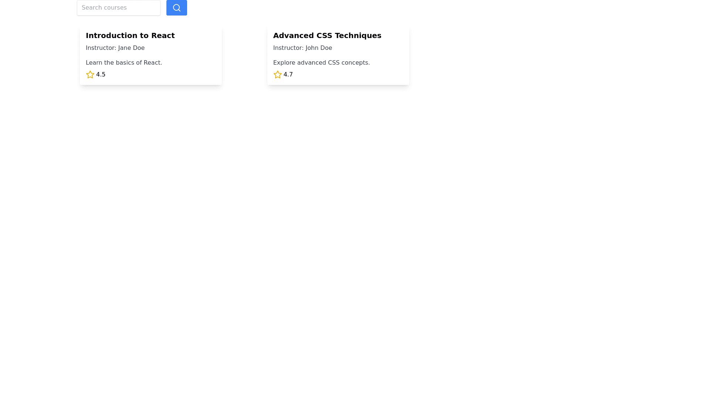Viewport: 710px width, 399px height.
Task: Click the 4.5 rating value
Action: [x=101, y=75]
